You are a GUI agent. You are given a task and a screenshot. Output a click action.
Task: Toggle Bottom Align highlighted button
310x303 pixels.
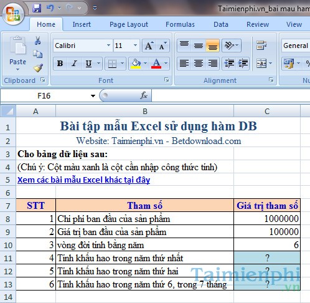click(213, 45)
